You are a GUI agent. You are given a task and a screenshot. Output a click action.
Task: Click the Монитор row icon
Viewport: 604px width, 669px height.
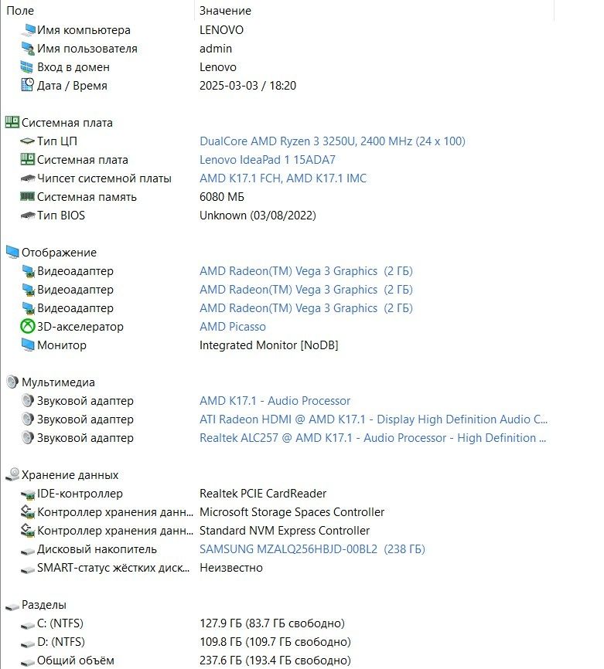(28, 345)
